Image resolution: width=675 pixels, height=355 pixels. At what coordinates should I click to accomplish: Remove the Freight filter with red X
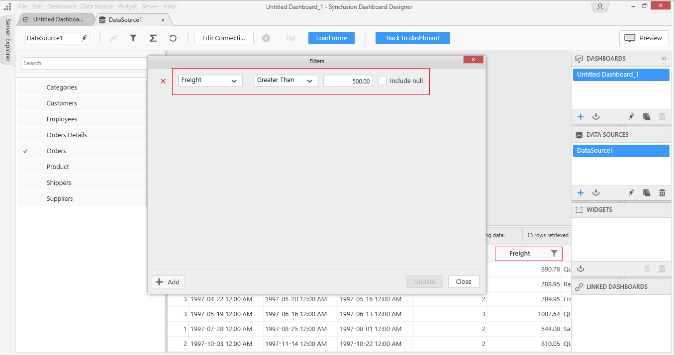point(163,81)
